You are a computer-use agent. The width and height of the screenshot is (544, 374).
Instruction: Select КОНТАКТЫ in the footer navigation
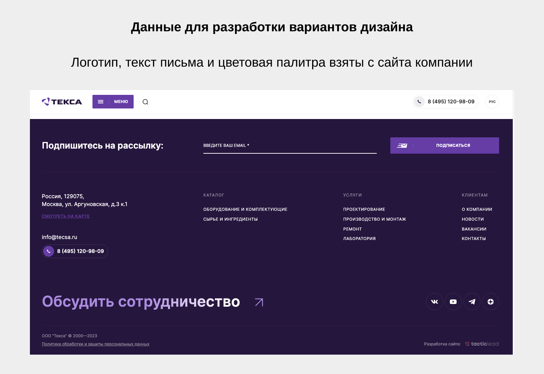point(474,238)
